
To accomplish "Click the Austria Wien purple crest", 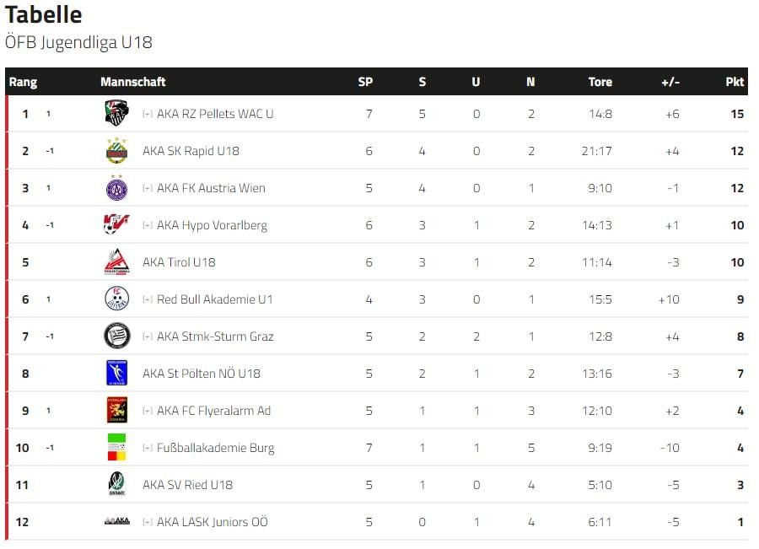I will pyautogui.click(x=116, y=188).
